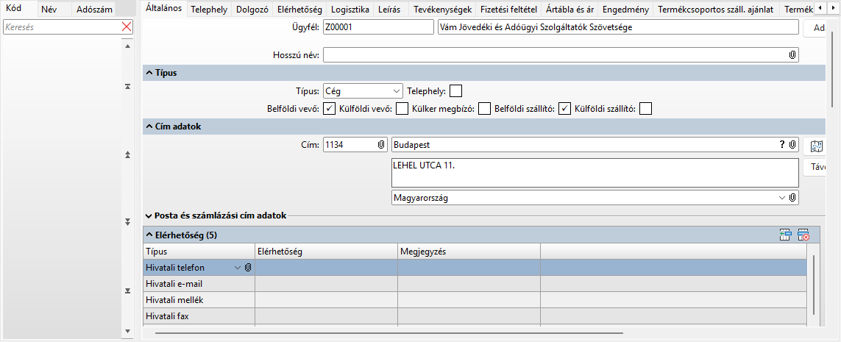Expand Posta és számlázási cím adatok section
Image resolution: width=841 pixels, height=342 pixels.
coord(149,216)
